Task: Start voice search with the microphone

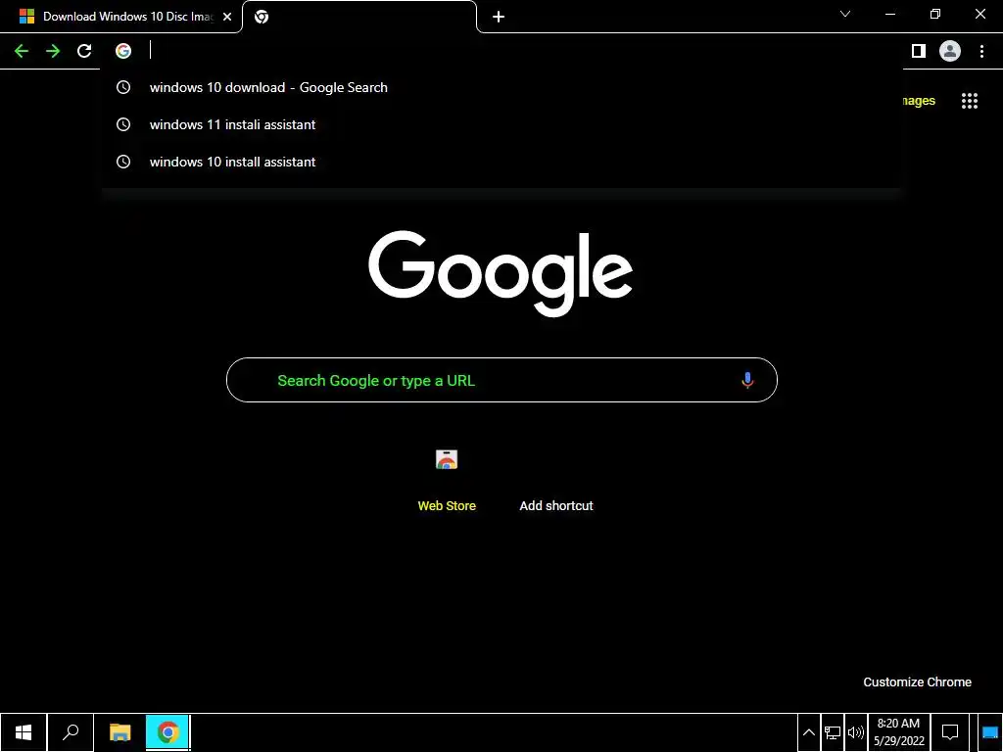Action: (x=747, y=381)
